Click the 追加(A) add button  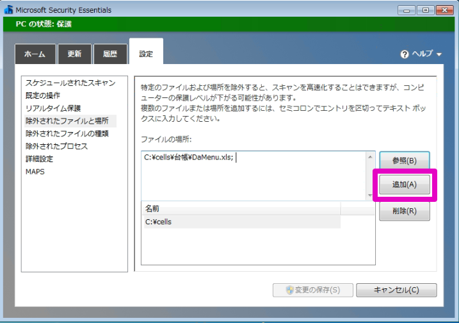pyautogui.click(x=404, y=185)
